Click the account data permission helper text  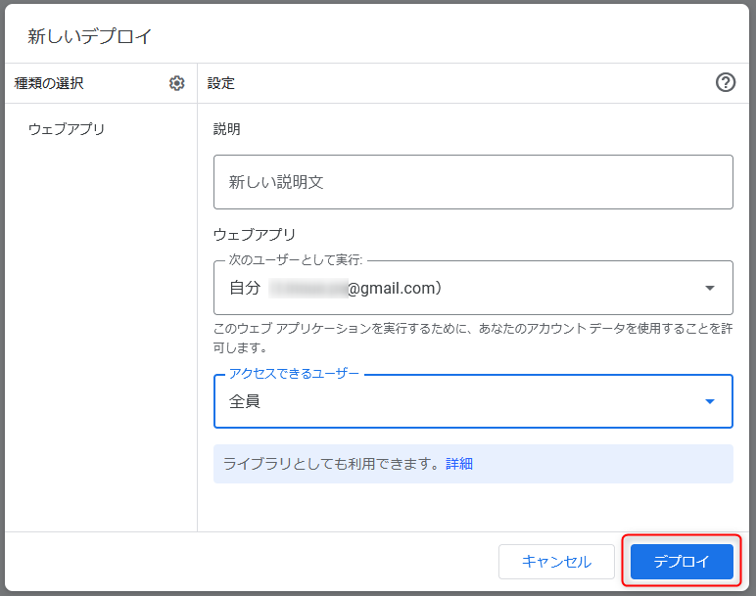pos(472,337)
